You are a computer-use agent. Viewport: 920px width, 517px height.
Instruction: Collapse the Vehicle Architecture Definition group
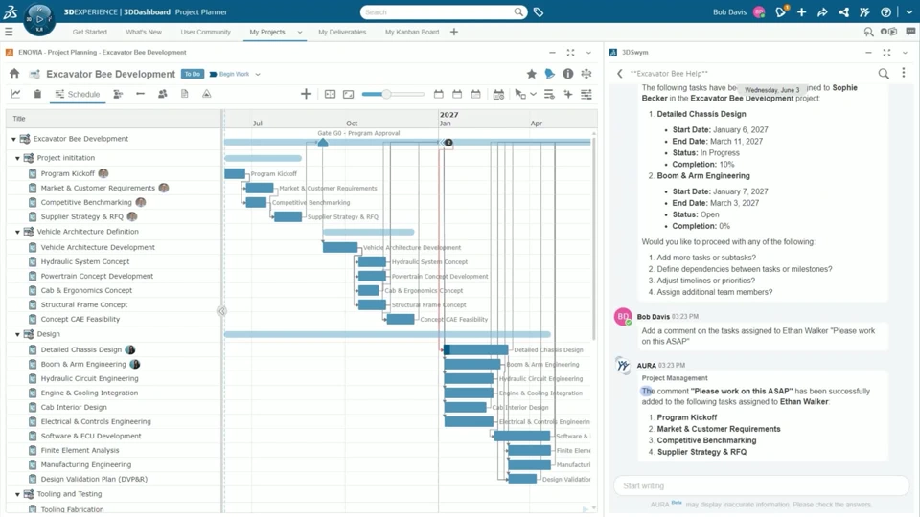17,232
